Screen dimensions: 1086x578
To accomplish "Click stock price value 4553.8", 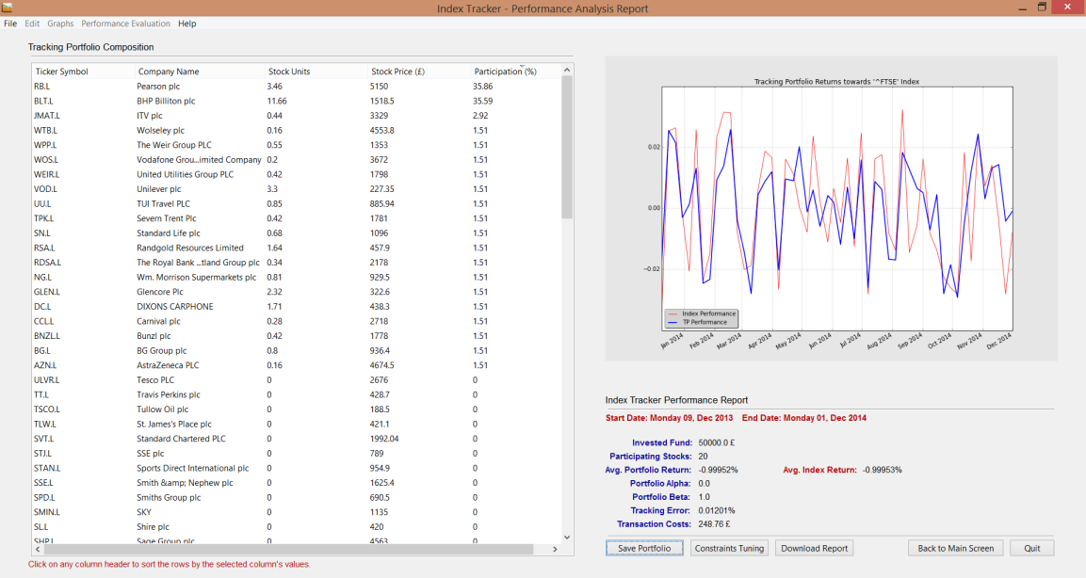I will 382,130.
